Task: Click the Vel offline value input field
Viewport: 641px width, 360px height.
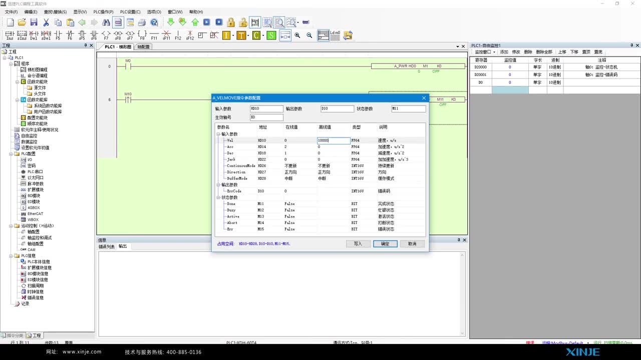Action: point(334,140)
